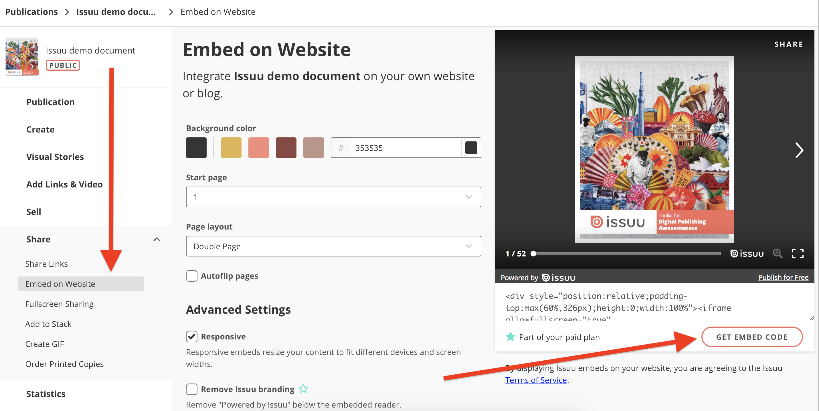
Task: Click the hex color input field
Action: point(405,148)
